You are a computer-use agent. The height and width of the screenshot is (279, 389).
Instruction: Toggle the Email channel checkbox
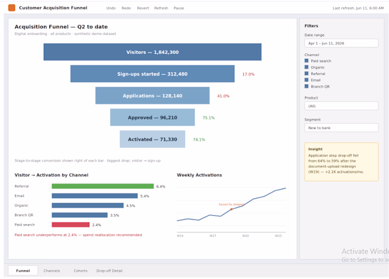tap(306, 80)
